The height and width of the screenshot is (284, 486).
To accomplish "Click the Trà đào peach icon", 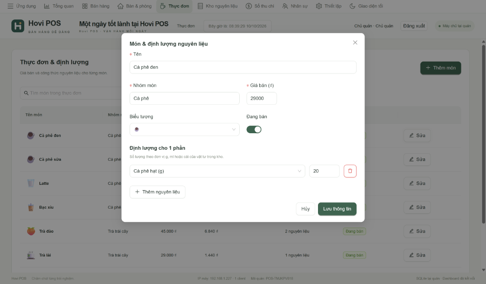I will 31,231.
